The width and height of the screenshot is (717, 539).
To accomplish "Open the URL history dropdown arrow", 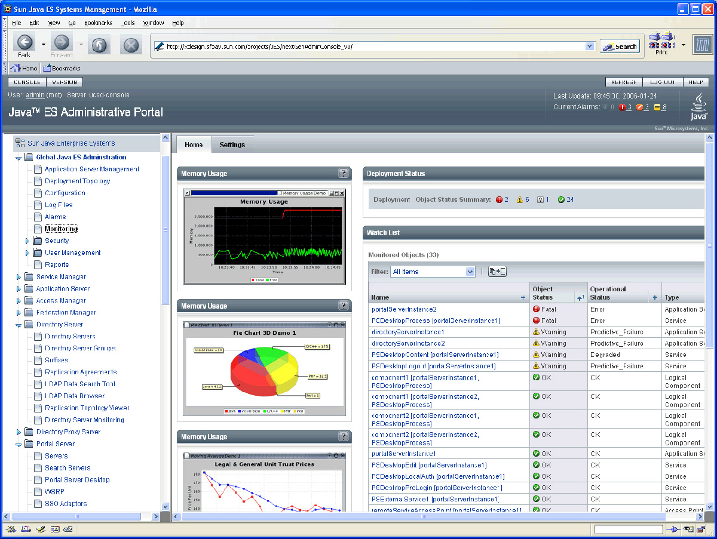I will click(x=590, y=47).
